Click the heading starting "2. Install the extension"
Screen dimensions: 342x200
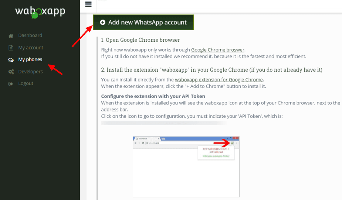coord(211,70)
